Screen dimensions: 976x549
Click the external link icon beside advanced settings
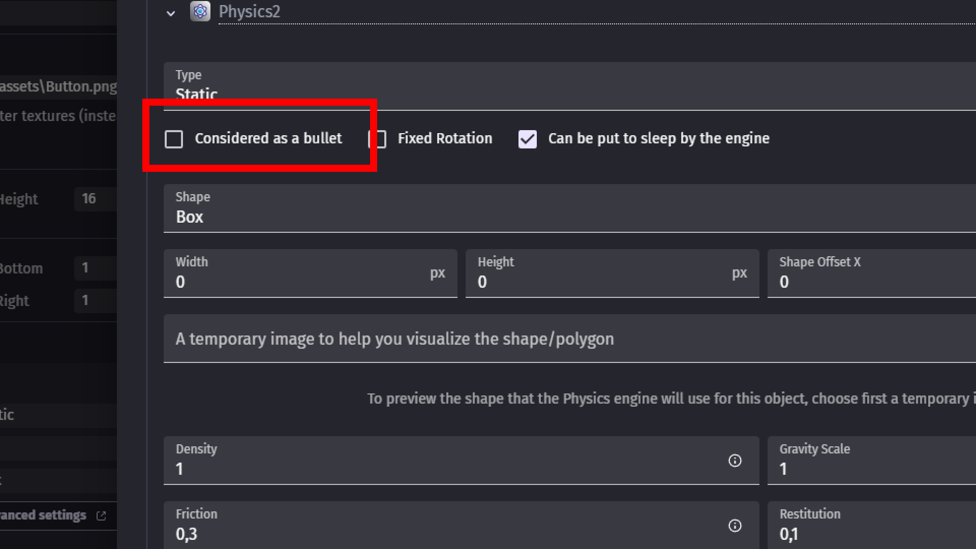pyautogui.click(x=101, y=515)
